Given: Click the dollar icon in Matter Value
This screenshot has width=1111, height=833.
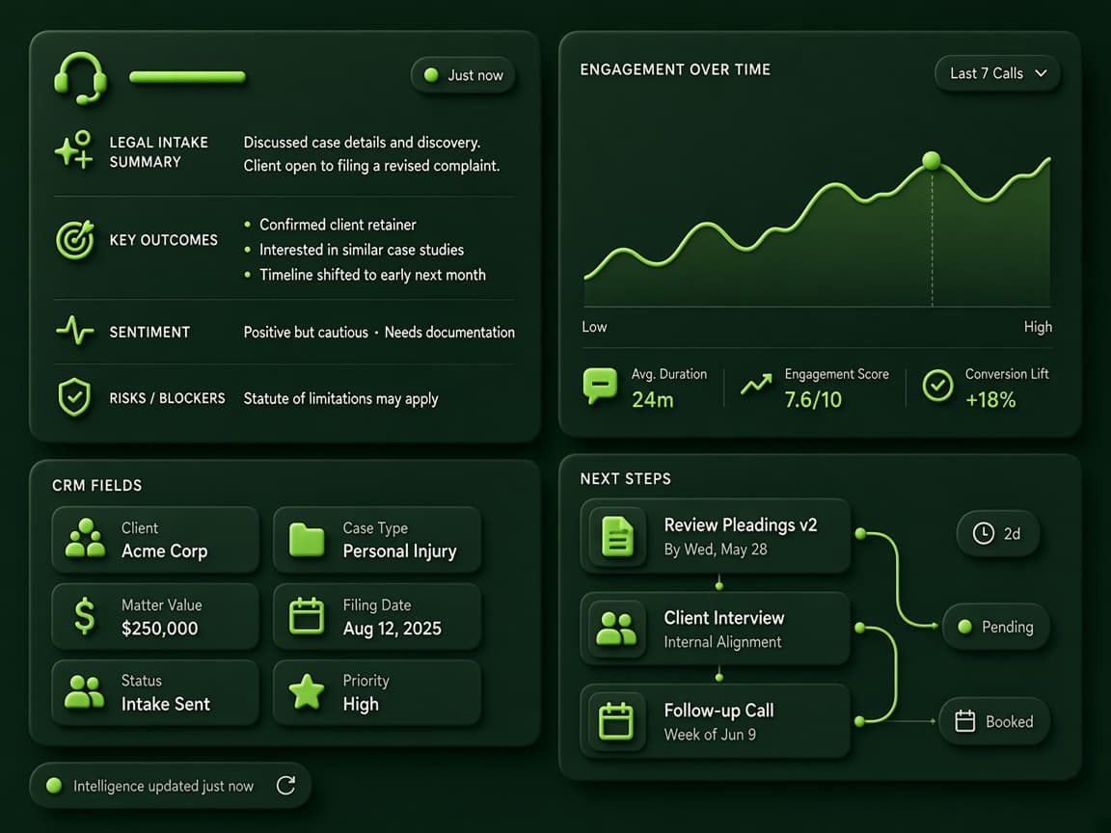Looking at the screenshot, I should (84, 615).
